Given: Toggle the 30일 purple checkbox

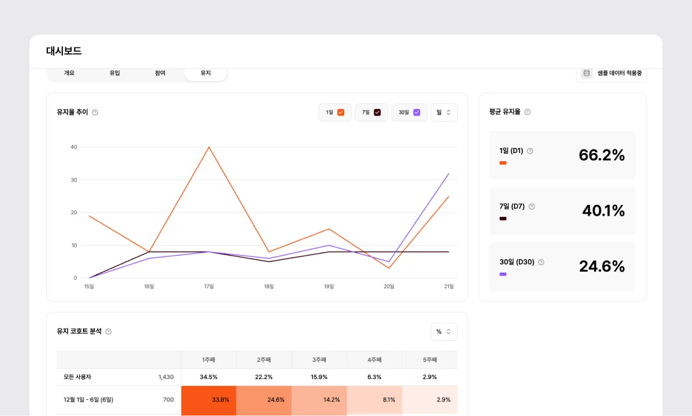Looking at the screenshot, I should tap(416, 113).
